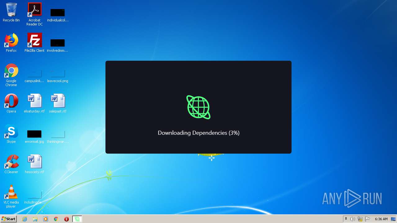
Task: Select the FileZilla Client shortcut
Action: [34, 43]
